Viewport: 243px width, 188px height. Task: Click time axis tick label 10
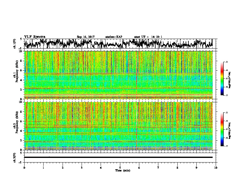216,168
